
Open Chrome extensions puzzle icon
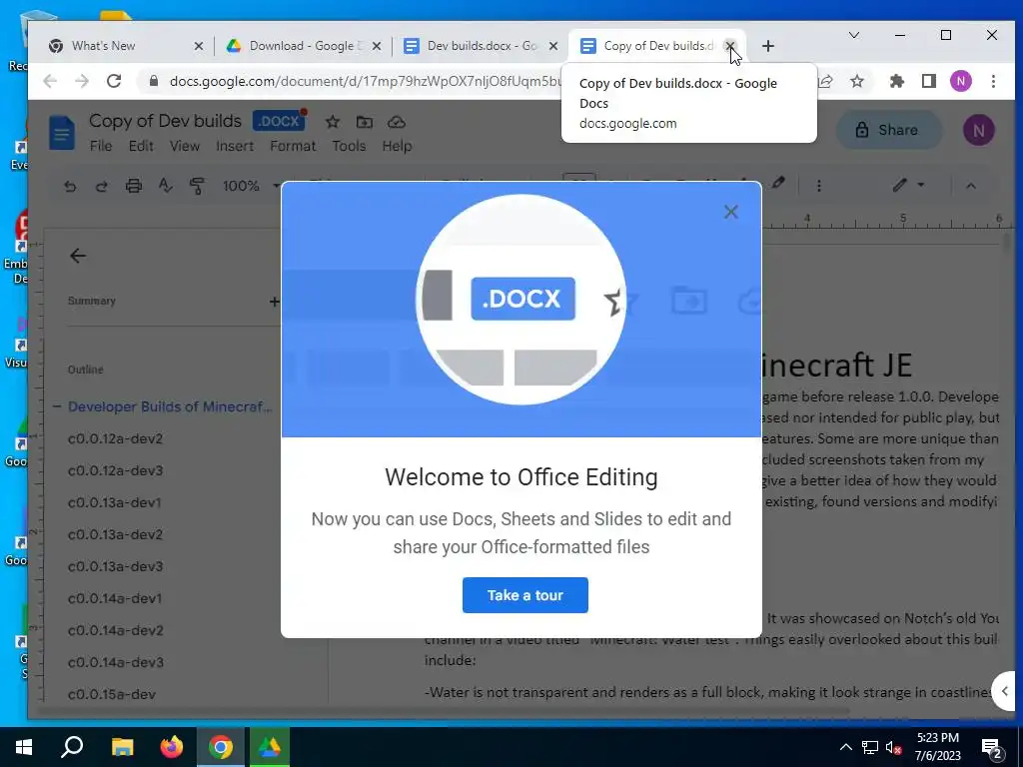897,81
